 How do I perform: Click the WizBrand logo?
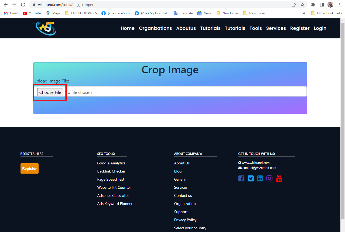(x=45, y=28)
